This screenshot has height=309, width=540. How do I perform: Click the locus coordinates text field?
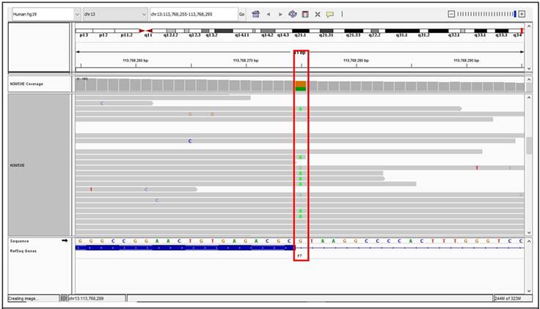tap(192, 14)
